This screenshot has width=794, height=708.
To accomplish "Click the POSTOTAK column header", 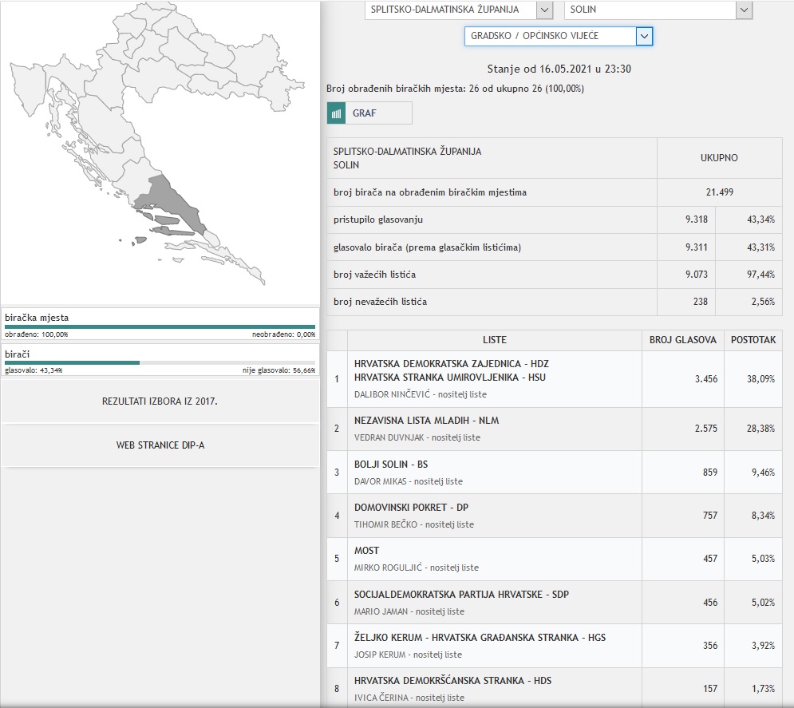I will pos(753,340).
